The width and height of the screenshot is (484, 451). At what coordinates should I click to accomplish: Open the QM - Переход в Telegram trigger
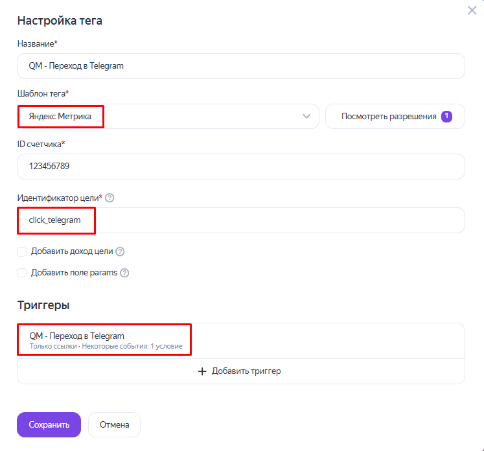click(x=241, y=341)
